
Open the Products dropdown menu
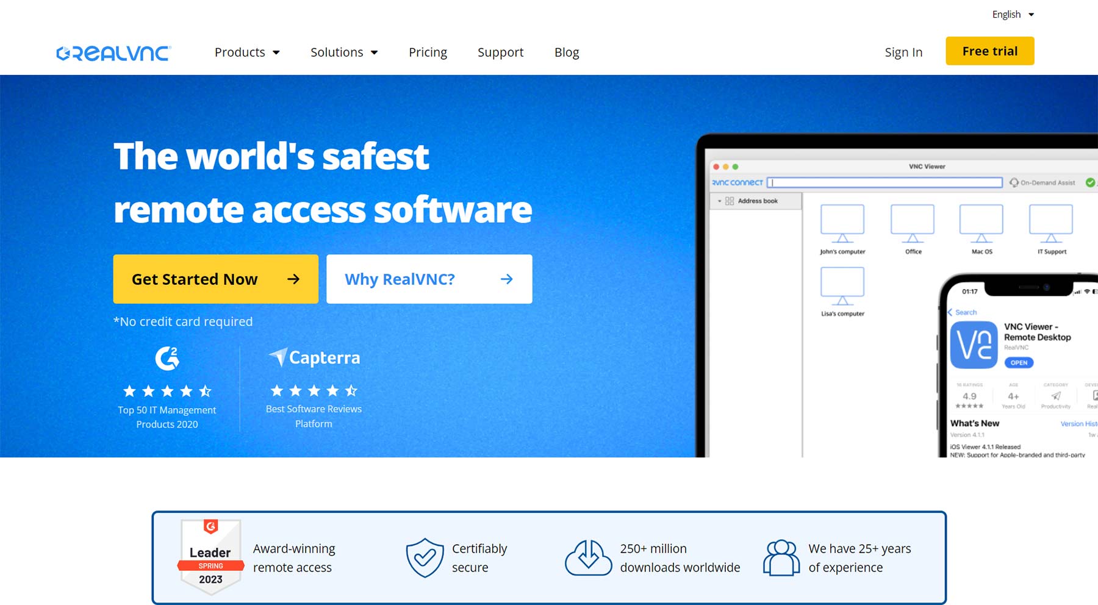247,52
